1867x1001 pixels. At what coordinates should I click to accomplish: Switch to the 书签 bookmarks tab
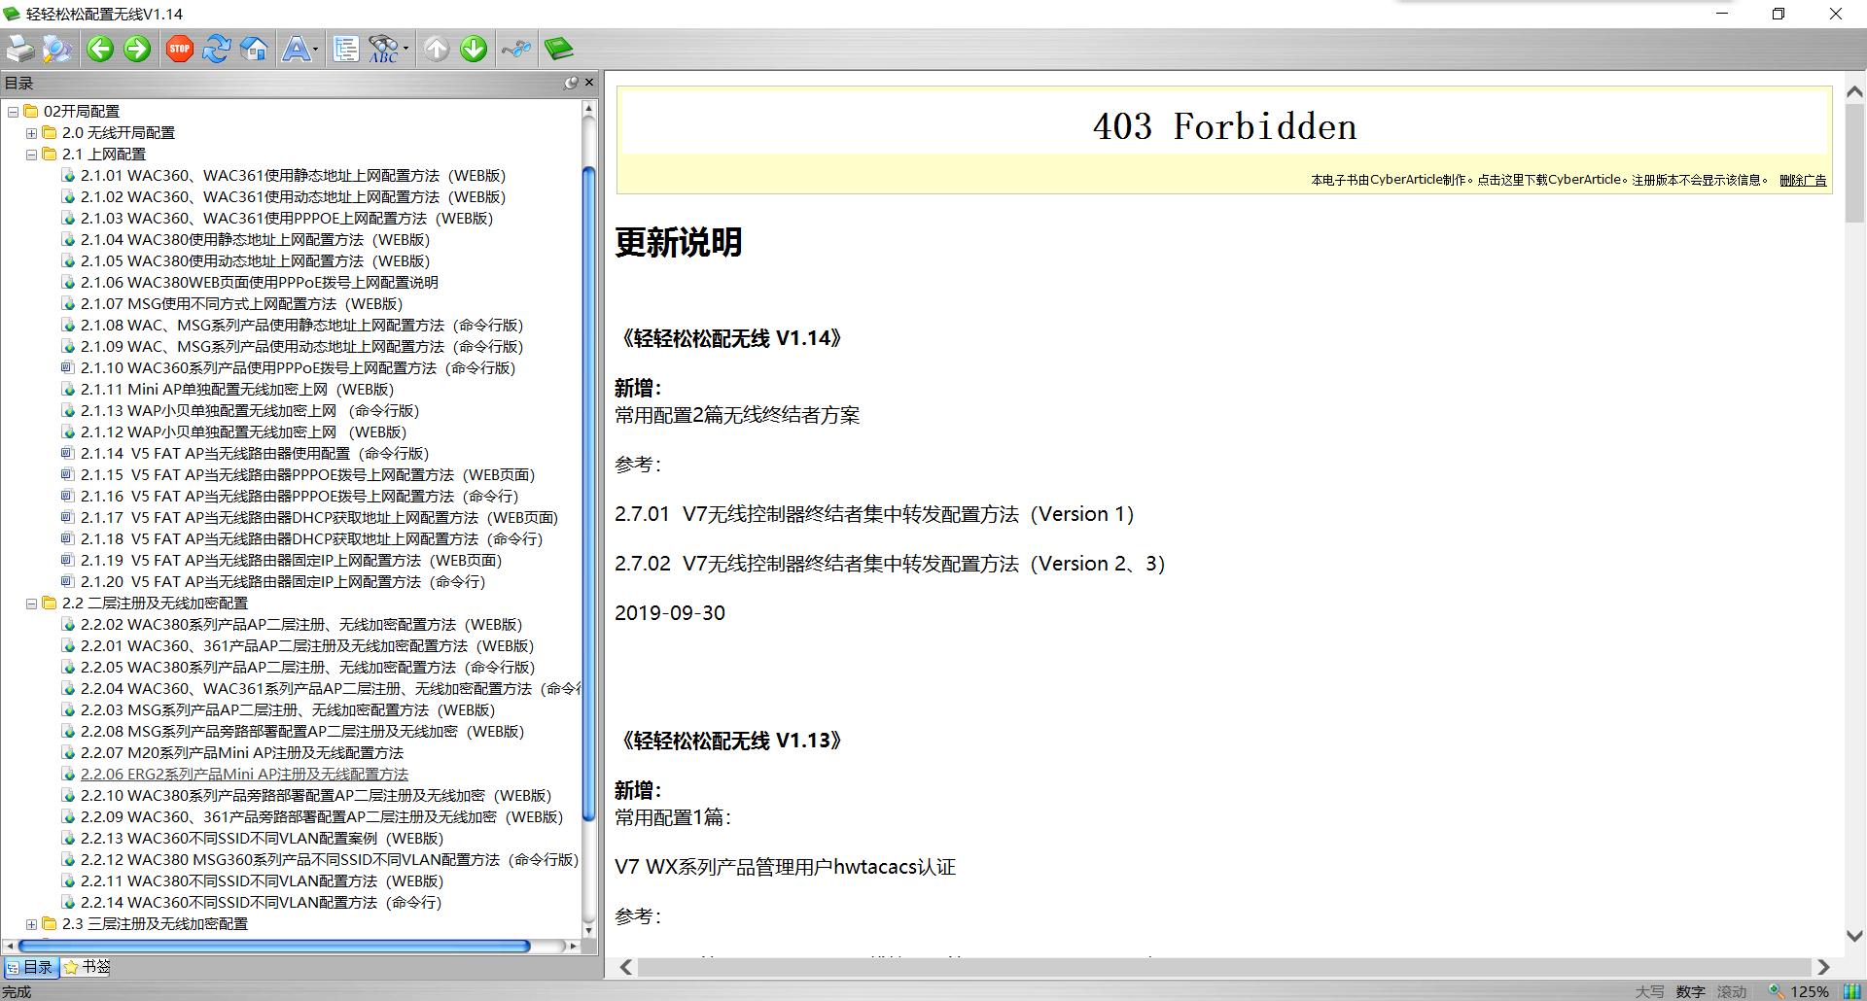[x=87, y=967]
